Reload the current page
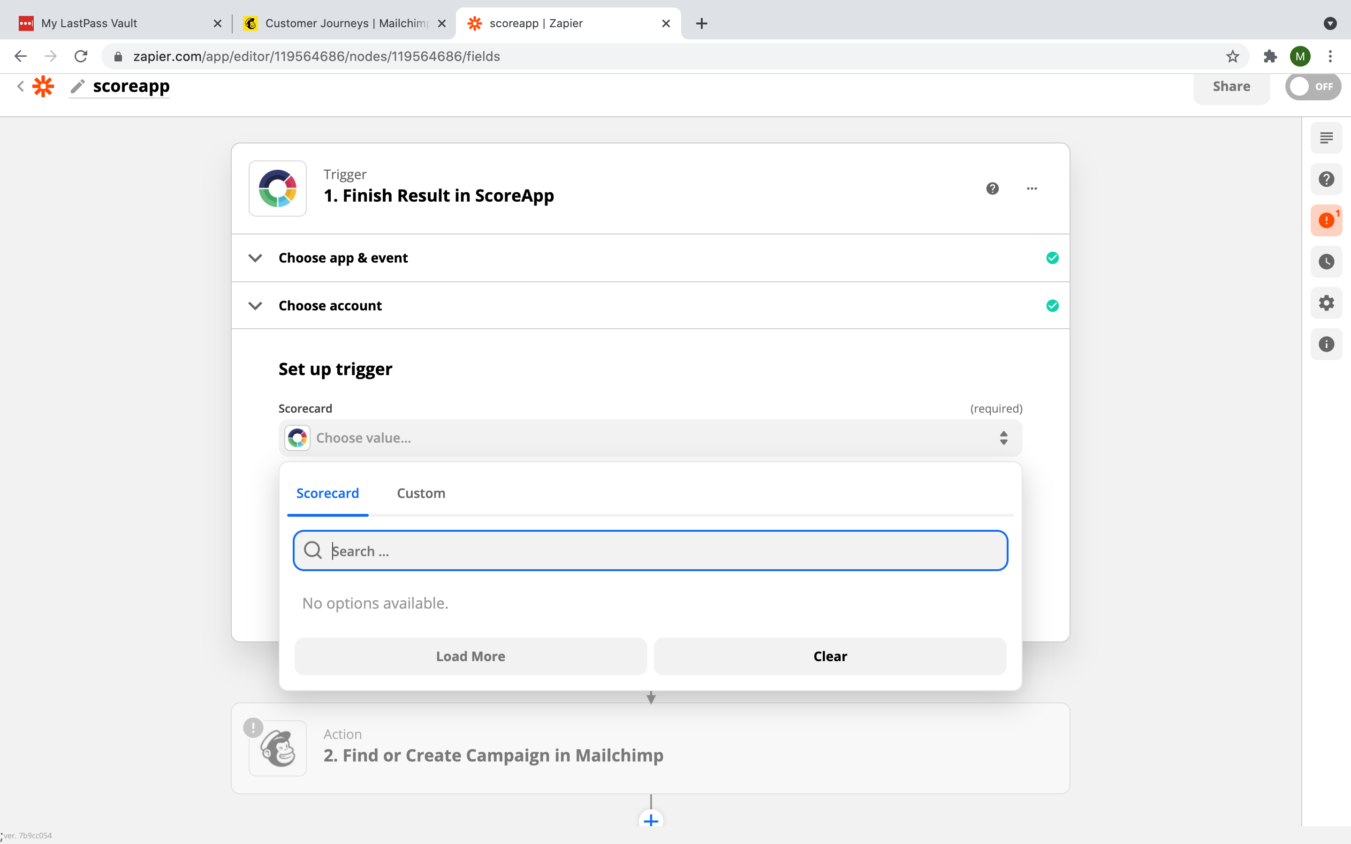Image resolution: width=1351 pixels, height=844 pixels. (81, 56)
